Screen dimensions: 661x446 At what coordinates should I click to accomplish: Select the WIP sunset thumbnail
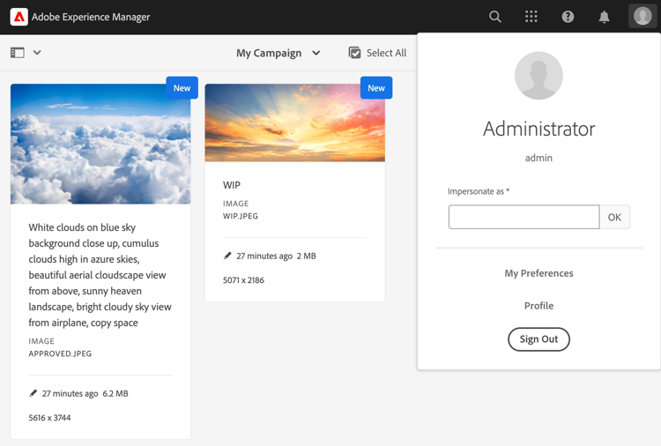coord(295,123)
